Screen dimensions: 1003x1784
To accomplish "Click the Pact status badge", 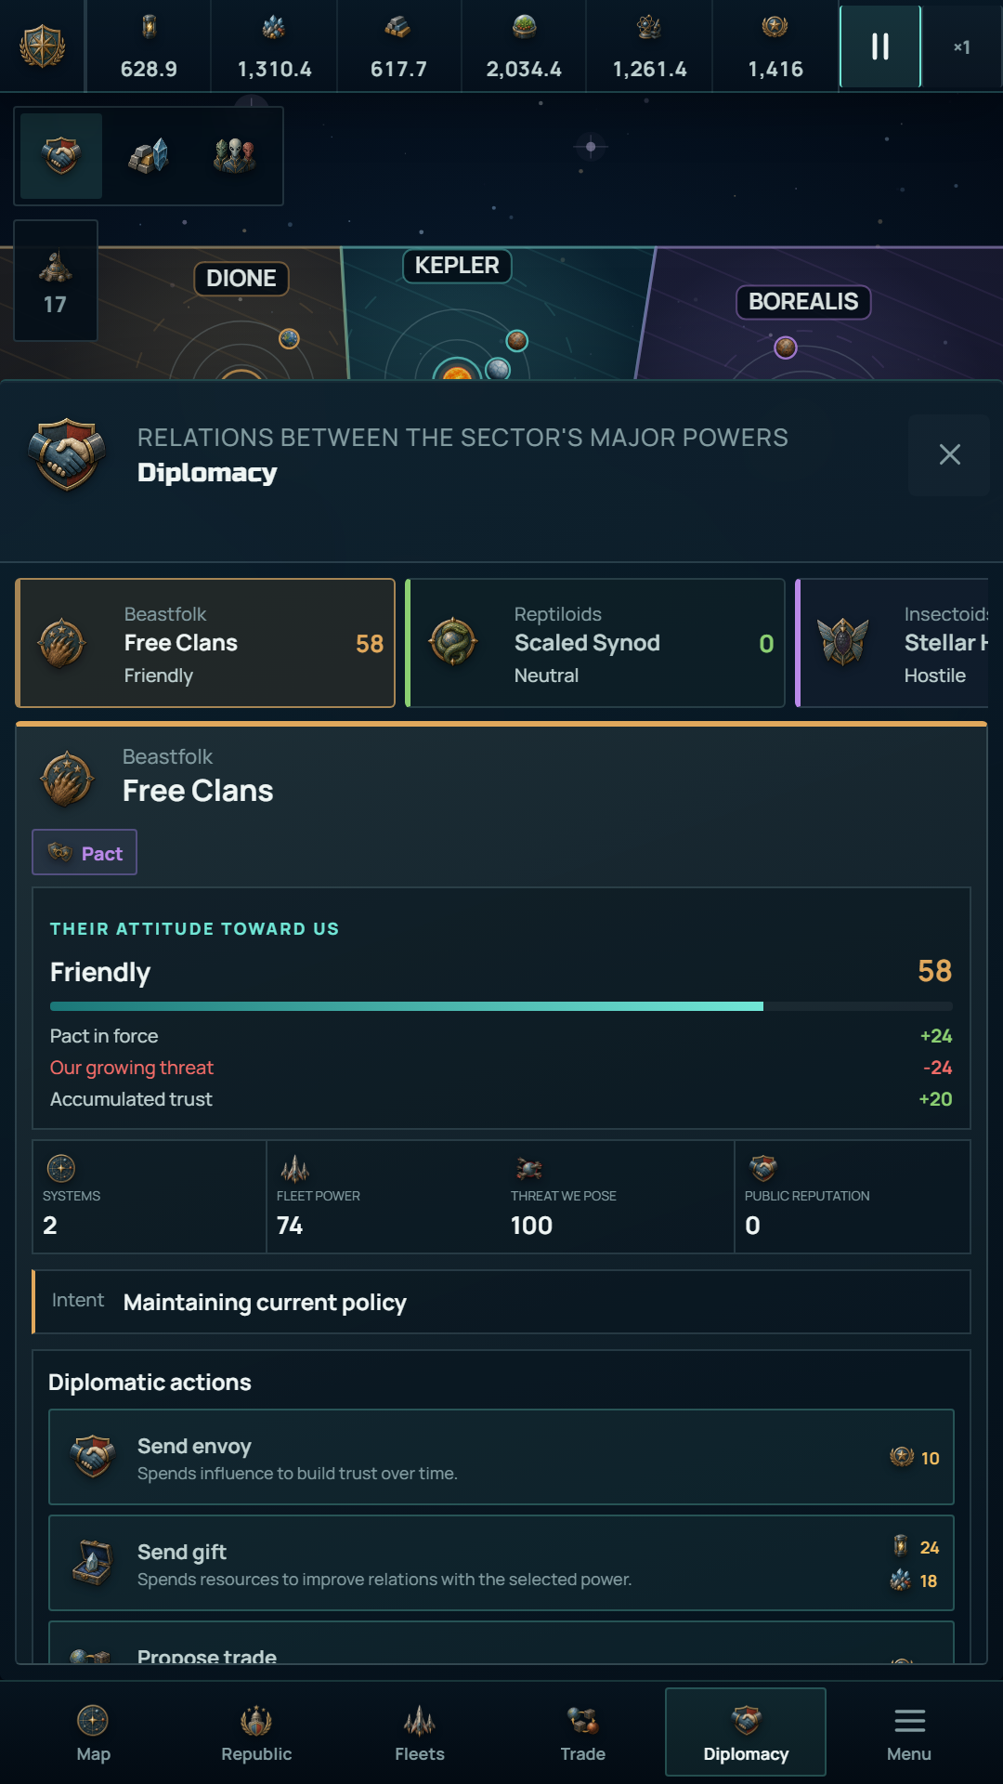I will 85,852.
